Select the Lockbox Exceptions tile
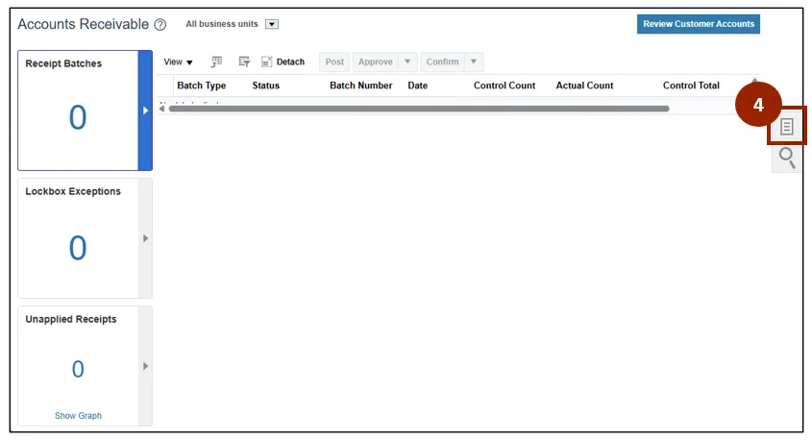Screen dimensions: 812x441 point(78,238)
